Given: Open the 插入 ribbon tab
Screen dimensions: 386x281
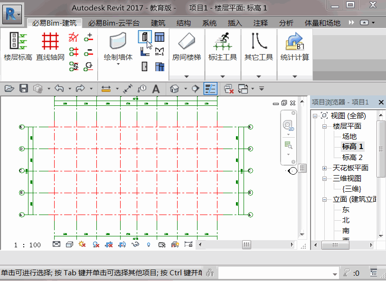Looking at the screenshot, I should coord(235,23).
